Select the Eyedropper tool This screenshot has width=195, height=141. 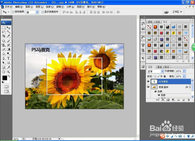coord(9,68)
